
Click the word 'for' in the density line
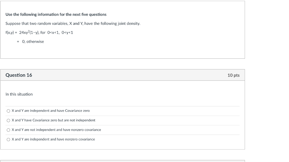pyautogui.click(x=43, y=32)
